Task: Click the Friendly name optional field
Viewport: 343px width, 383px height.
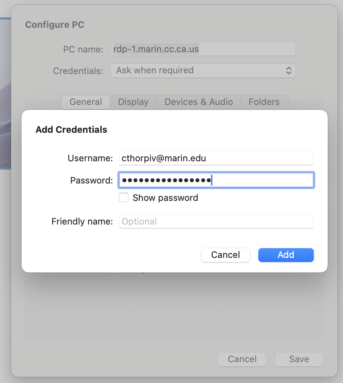Action: pos(216,221)
